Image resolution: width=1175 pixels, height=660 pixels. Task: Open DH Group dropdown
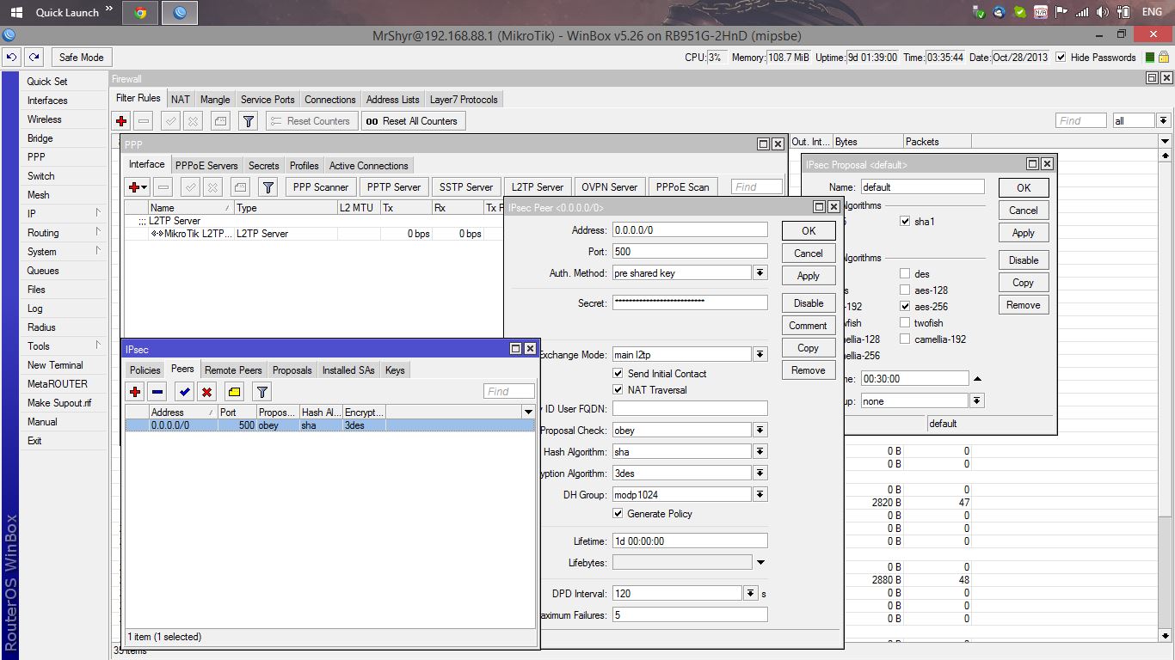760,495
